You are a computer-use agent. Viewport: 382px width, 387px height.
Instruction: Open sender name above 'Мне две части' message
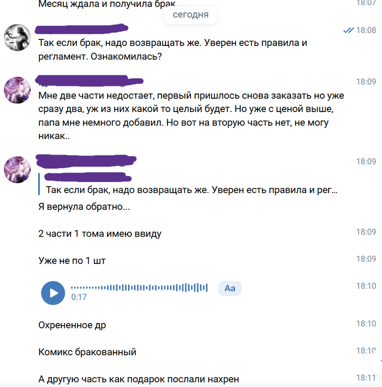tap(89, 81)
